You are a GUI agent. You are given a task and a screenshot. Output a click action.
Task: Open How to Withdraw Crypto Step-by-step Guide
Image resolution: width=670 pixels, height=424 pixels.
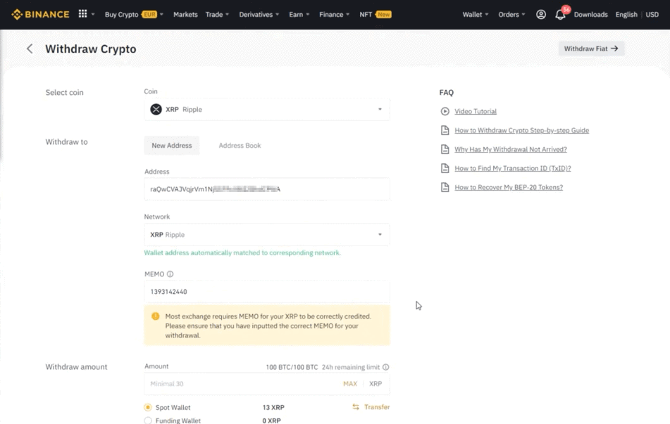point(522,130)
